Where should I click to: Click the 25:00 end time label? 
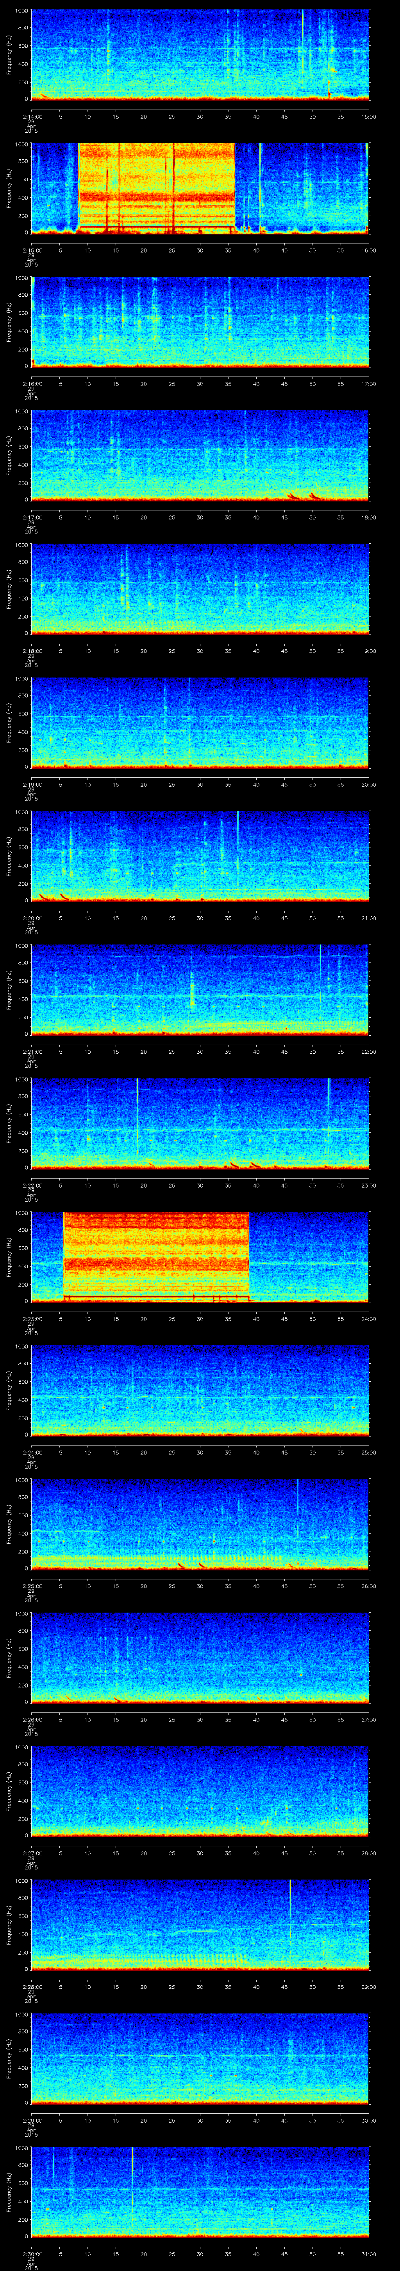369,1452
